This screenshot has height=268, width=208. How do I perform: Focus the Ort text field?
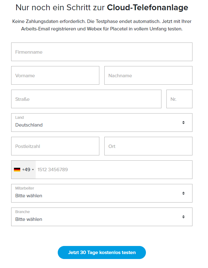(x=148, y=146)
